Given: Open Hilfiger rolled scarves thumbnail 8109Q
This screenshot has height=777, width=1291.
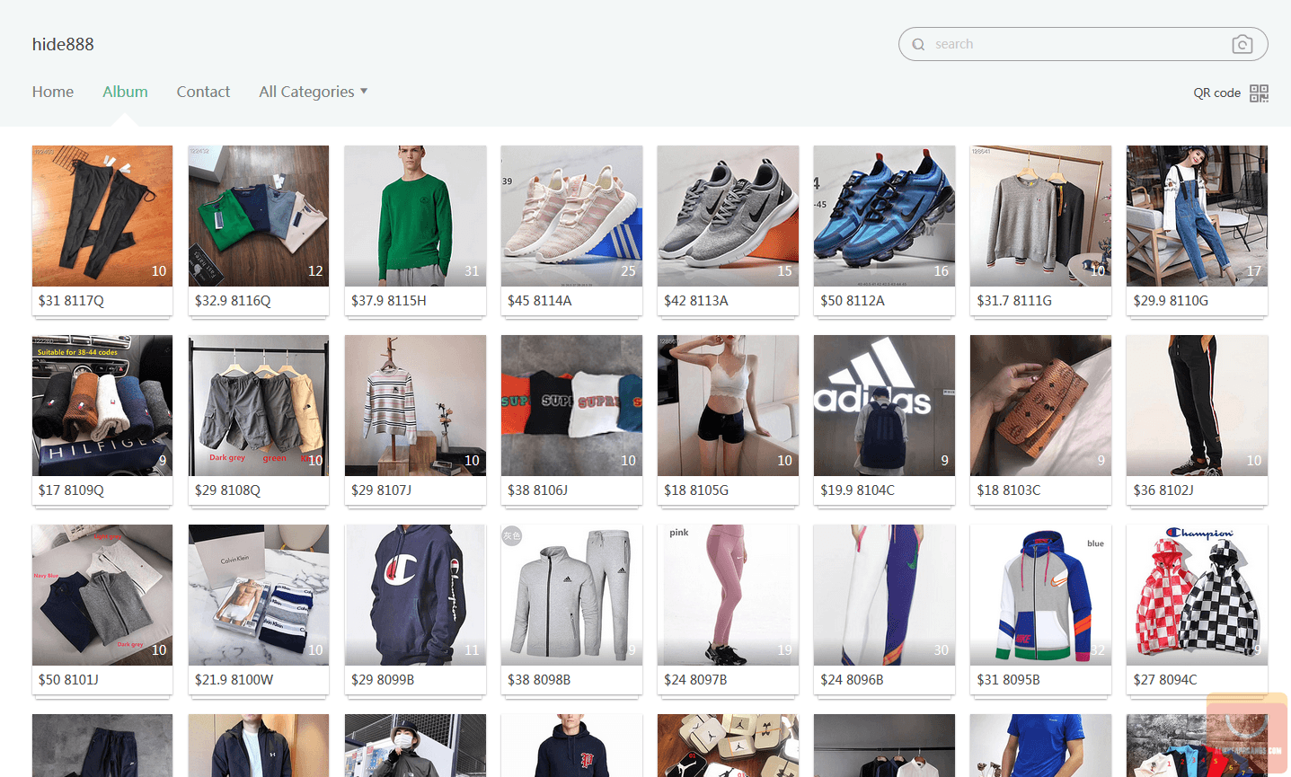Looking at the screenshot, I should click(x=102, y=405).
